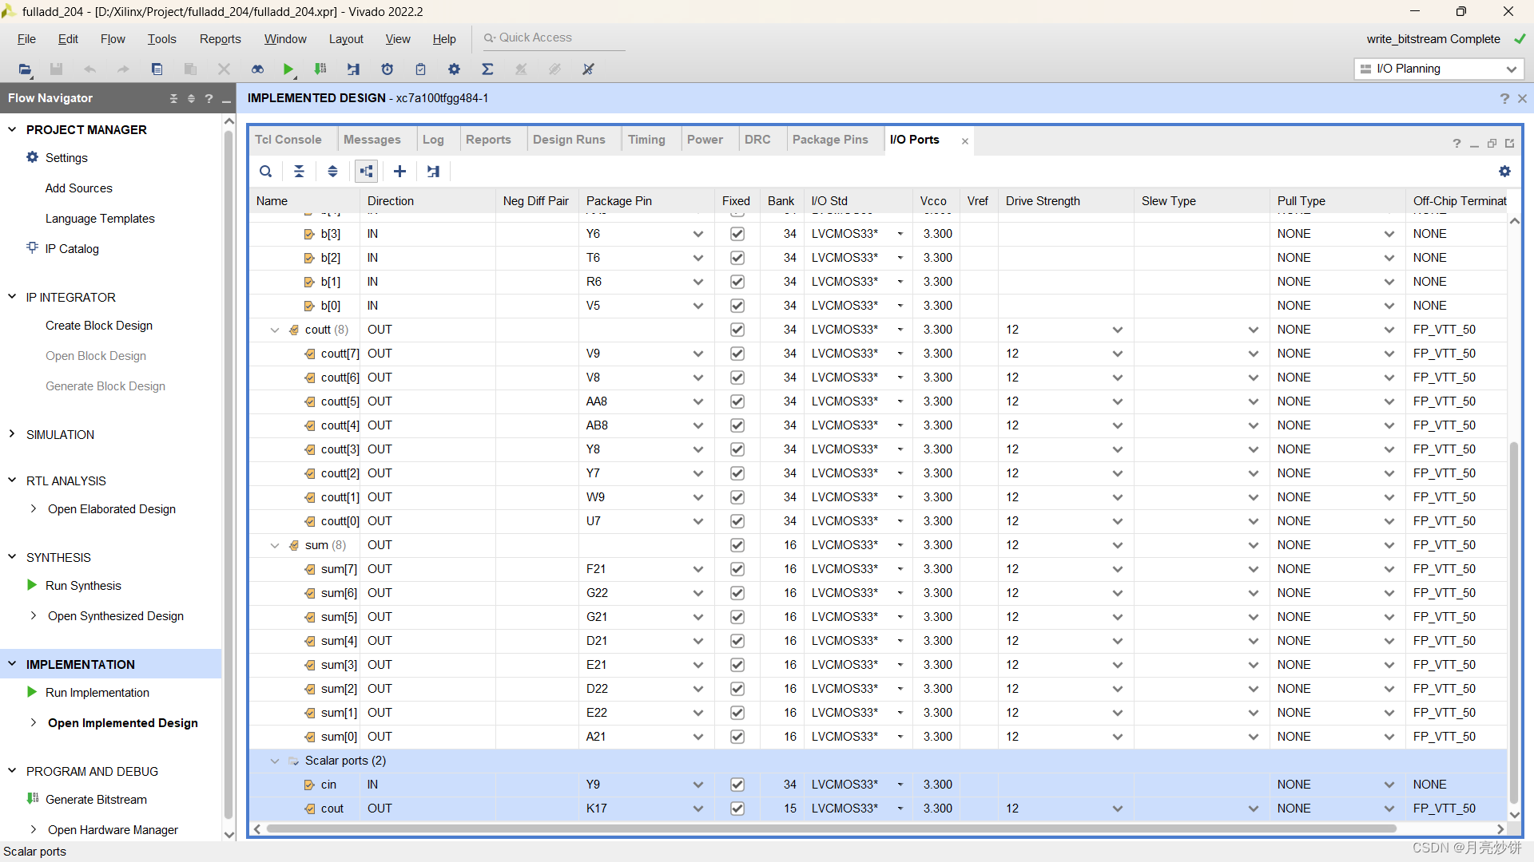Close the I/O Ports tab
This screenshot has height=862, width=1534.
965,140
